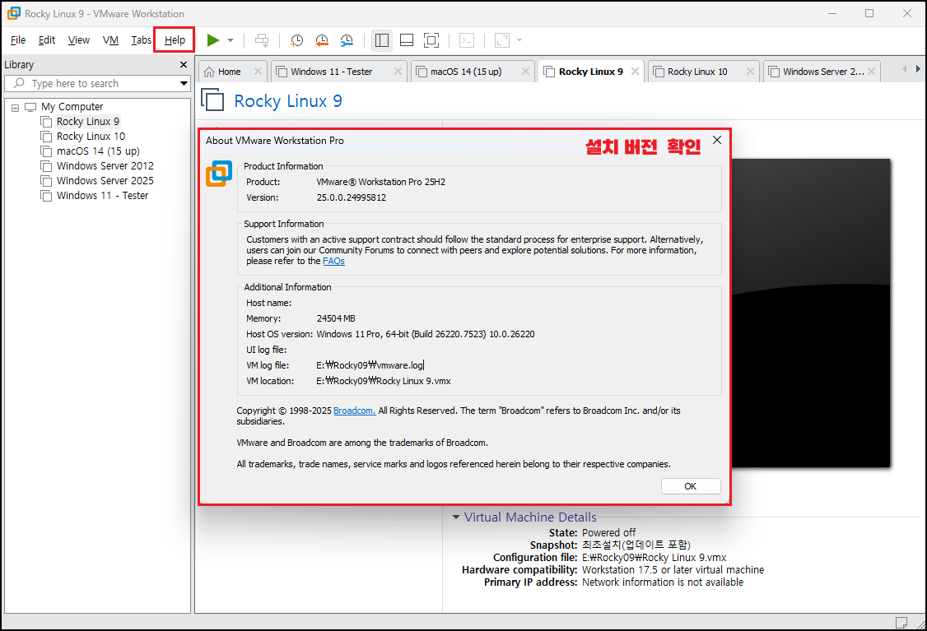Open the Help menu

(x=175, y=39)
